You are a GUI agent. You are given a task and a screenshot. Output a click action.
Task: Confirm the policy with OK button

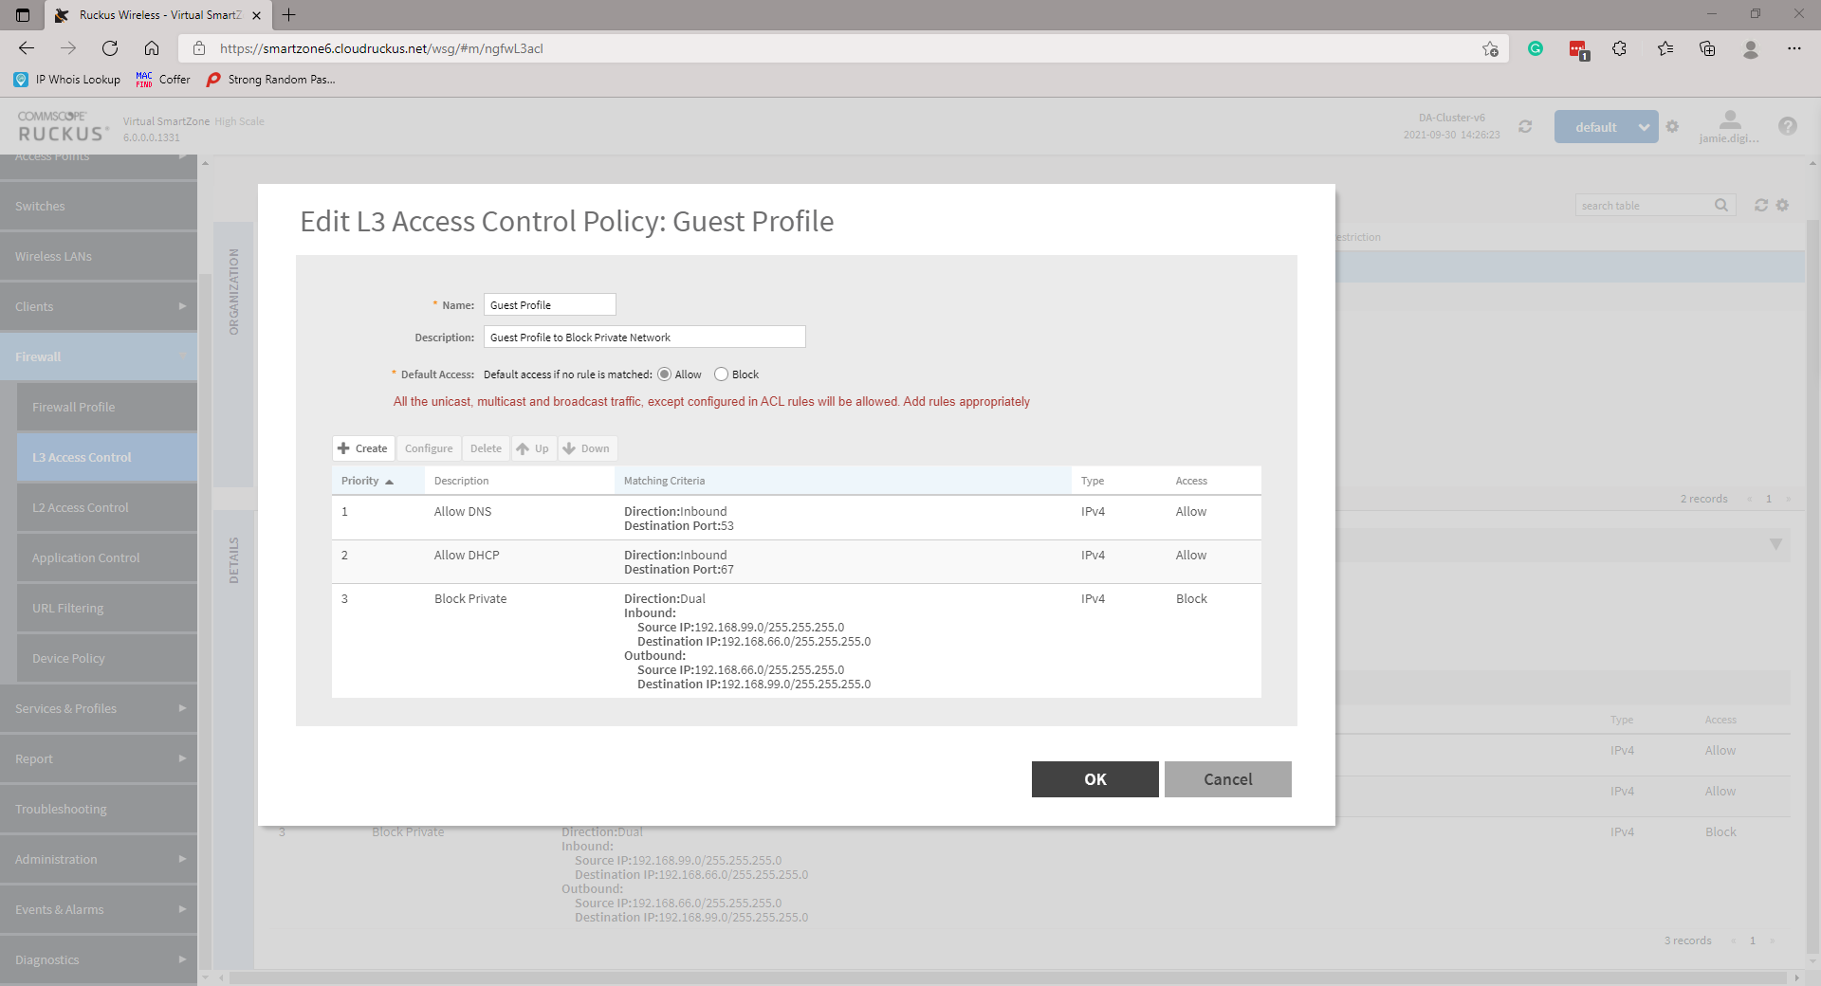click(x=1094, y=779)
